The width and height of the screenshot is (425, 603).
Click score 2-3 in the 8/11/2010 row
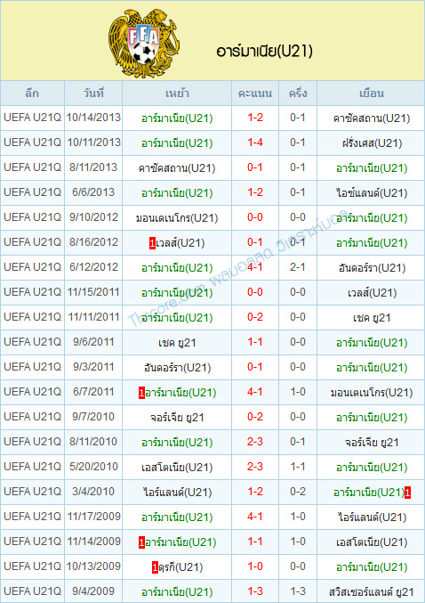pos(255,442)
